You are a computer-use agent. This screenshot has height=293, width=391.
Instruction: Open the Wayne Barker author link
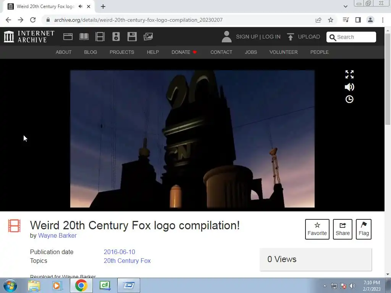tap(57, 235)
